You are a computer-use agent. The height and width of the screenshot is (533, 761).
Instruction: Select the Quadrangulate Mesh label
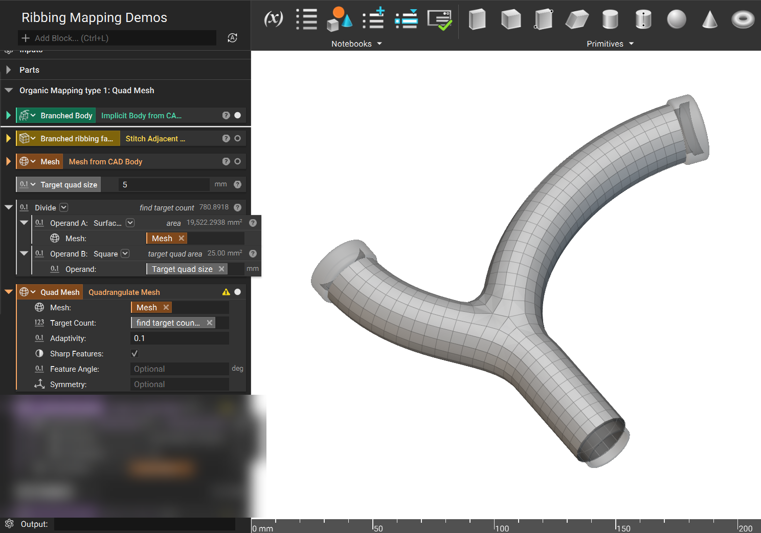pos(124,292)
